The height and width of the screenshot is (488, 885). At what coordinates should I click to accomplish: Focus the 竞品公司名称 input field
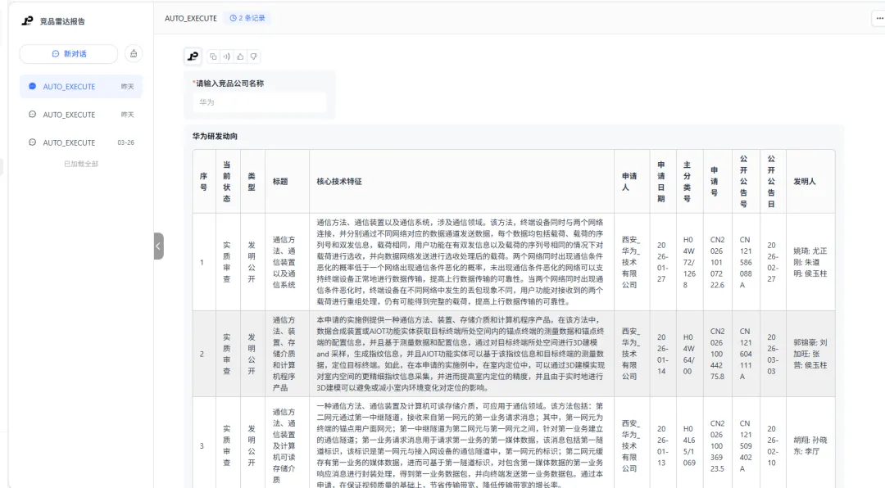click(x=259, y=102)
